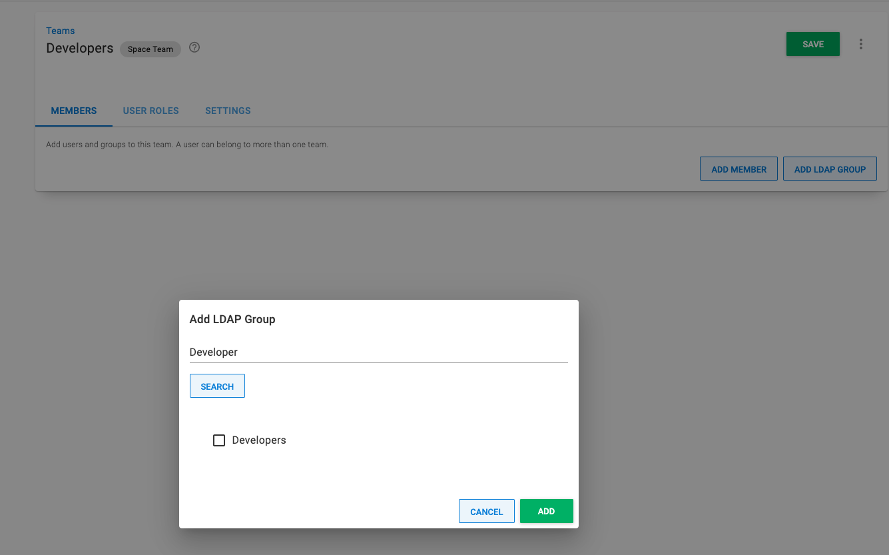889x555 pixels.
Task: Click the Developers team heading
Action: click(79, 48)
